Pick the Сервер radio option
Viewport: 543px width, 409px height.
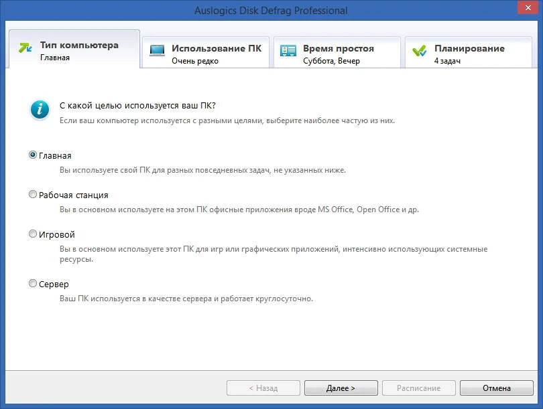point(33,284)
